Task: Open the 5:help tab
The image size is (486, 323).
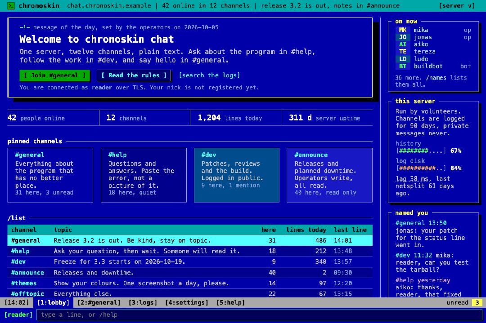Action: click(x=230, y=303)
